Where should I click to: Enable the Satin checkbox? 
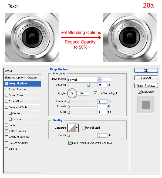point(6,125)
